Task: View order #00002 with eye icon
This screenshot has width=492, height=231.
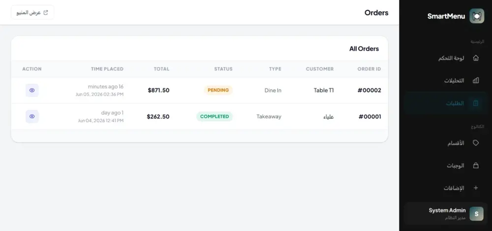Action: (32, 90)
